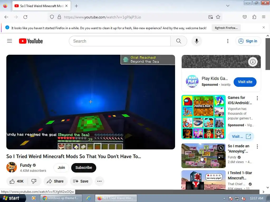This screenshot has height=202, width=270.
Task: Click the Sign in button
Action: coord(248,41)
